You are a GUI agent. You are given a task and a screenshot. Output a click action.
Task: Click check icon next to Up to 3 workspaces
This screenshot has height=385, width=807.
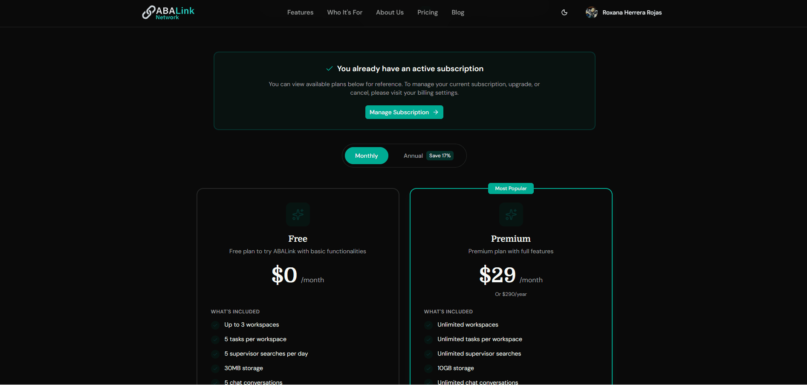click(x=215, y=325)
